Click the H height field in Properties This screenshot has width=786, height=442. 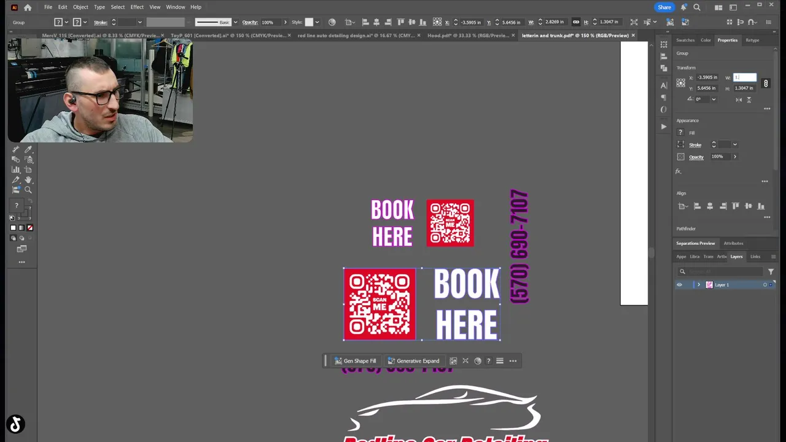(x=744, y=88)
